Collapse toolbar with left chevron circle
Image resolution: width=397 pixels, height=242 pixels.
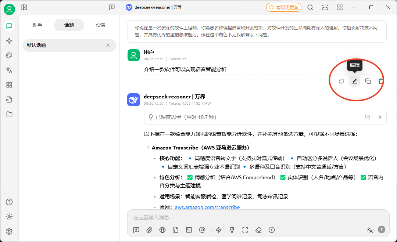tap(272, 230)
